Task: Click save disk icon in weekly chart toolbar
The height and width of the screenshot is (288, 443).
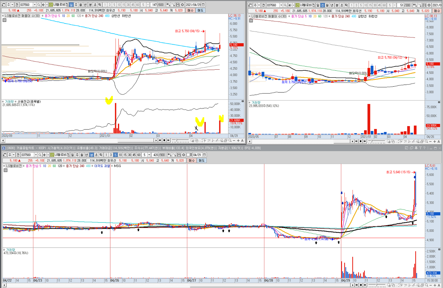Action: tap(424, 5)
